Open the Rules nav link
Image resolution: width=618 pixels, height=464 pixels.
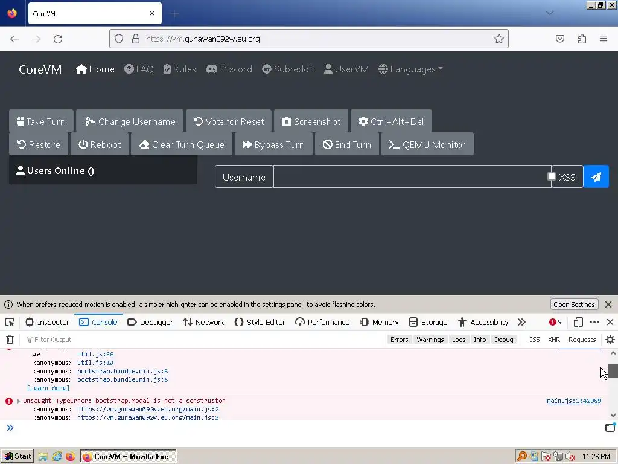[179, 69]
